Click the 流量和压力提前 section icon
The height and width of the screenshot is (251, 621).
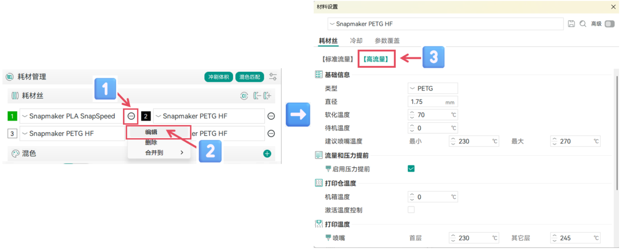tap(319, 155)
